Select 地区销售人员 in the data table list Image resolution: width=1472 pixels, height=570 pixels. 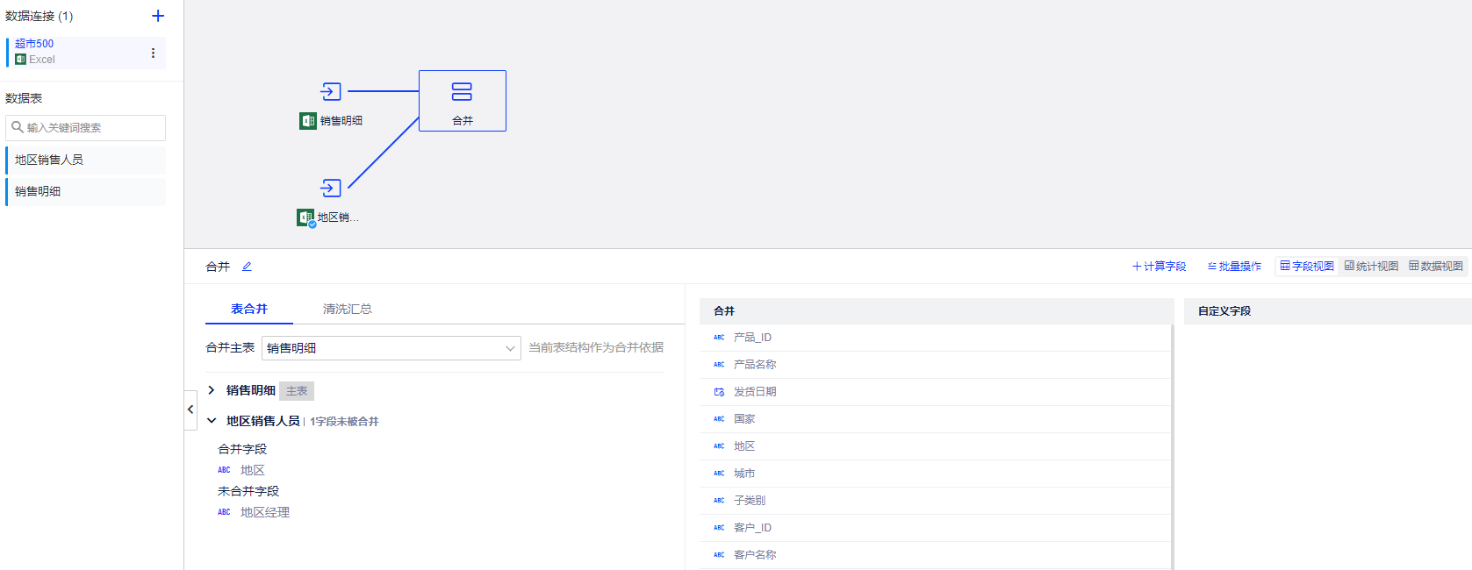tap(86, 160)
